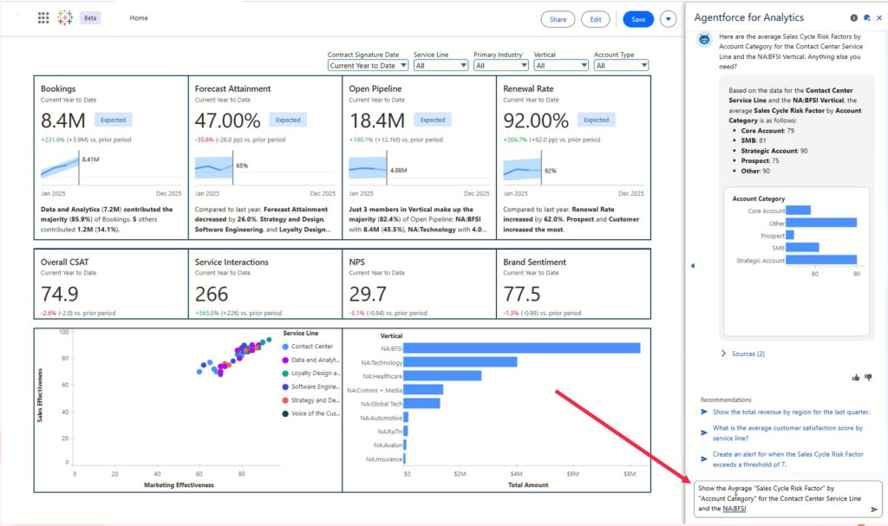Select Contact Center legend color dot

pyautogui.click(x=285, y=347)
